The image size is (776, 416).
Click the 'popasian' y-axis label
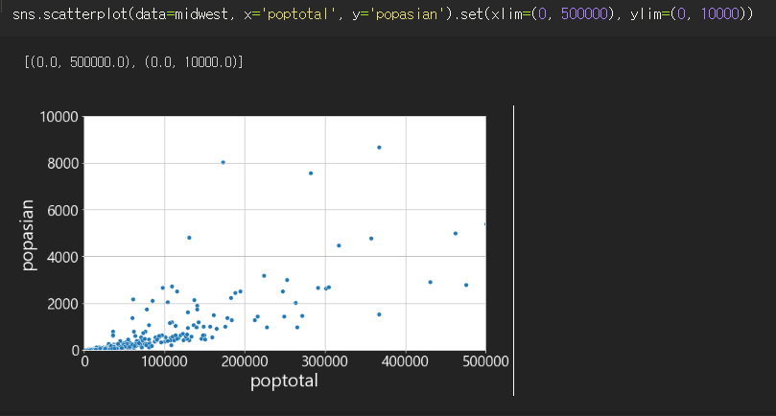tap(27, 235)
